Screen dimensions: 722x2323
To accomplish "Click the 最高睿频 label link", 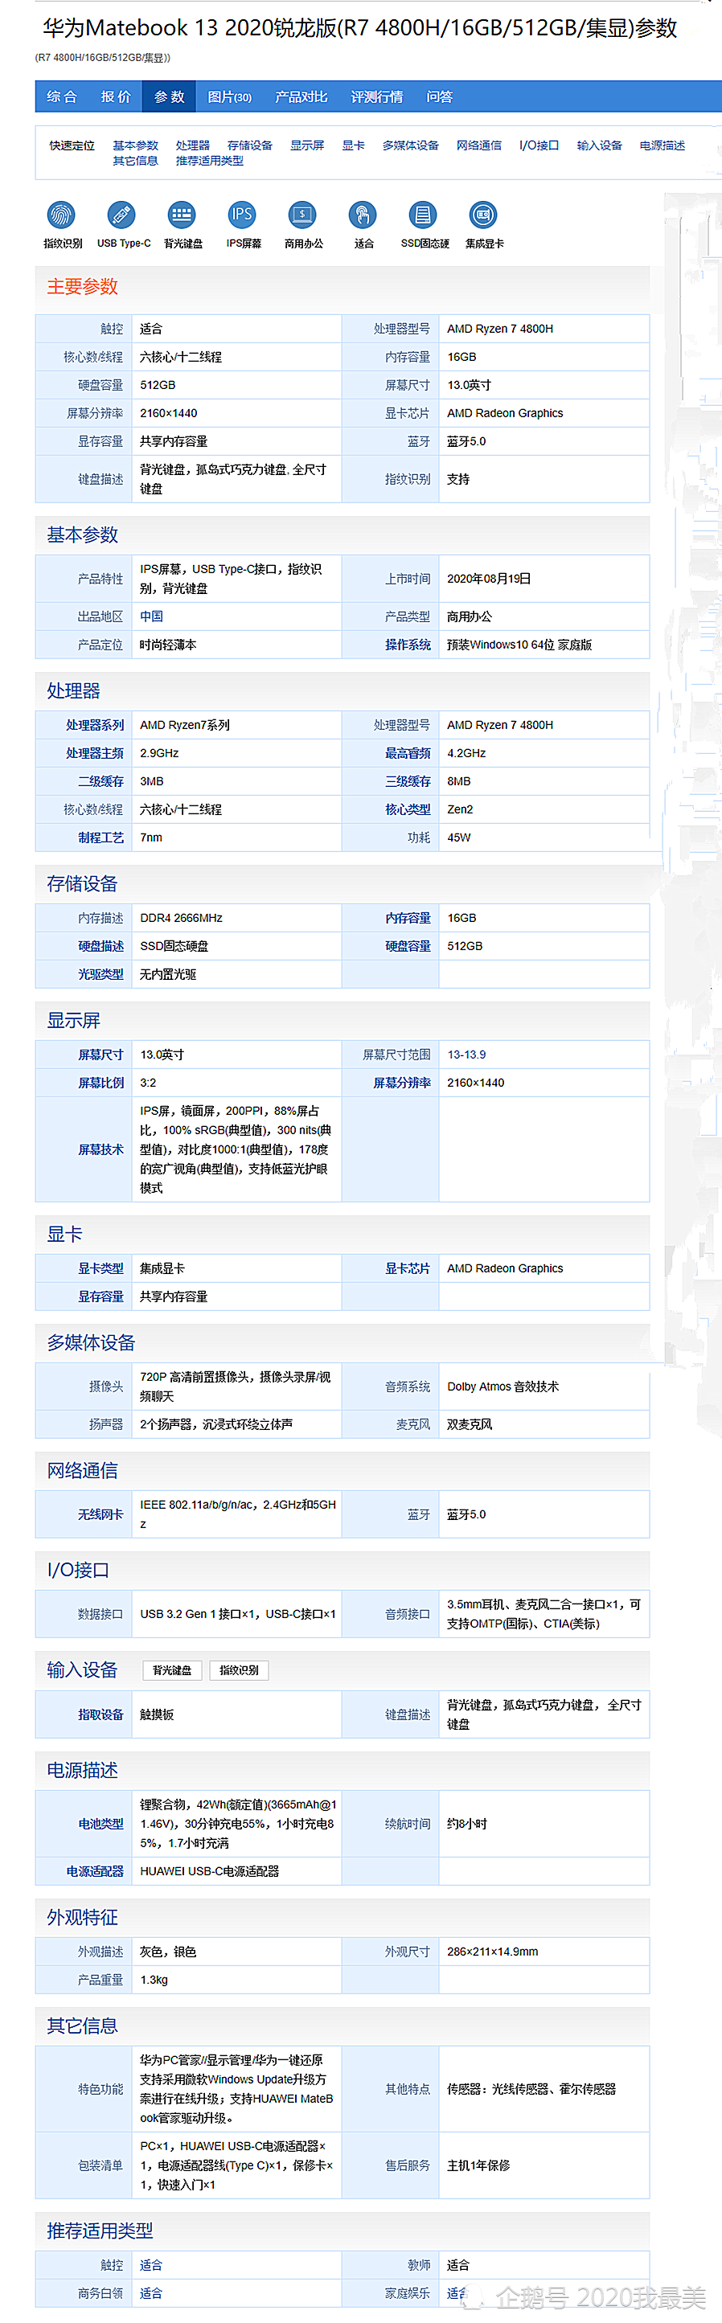I will [x=408, y=753].
